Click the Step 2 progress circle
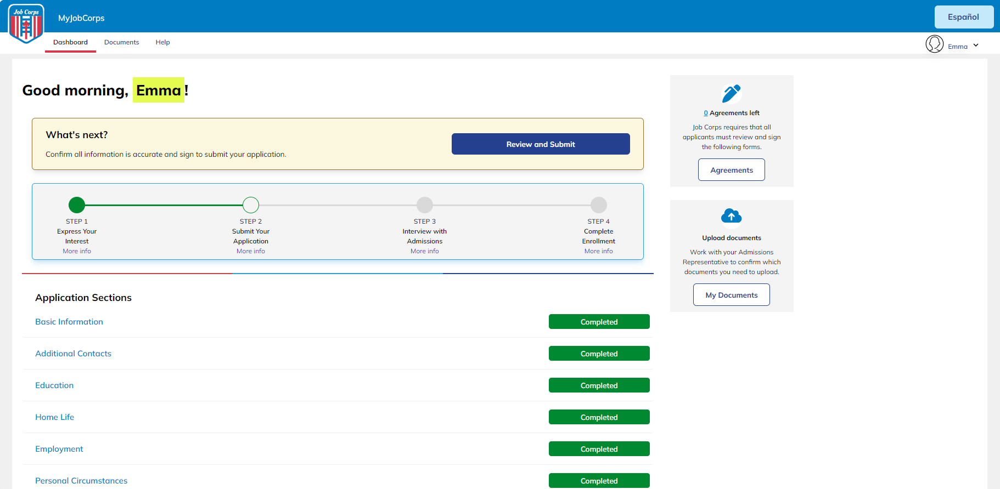Image resolution: width=1000 pixels, height=489 pixels. click(x=251, y=205)
